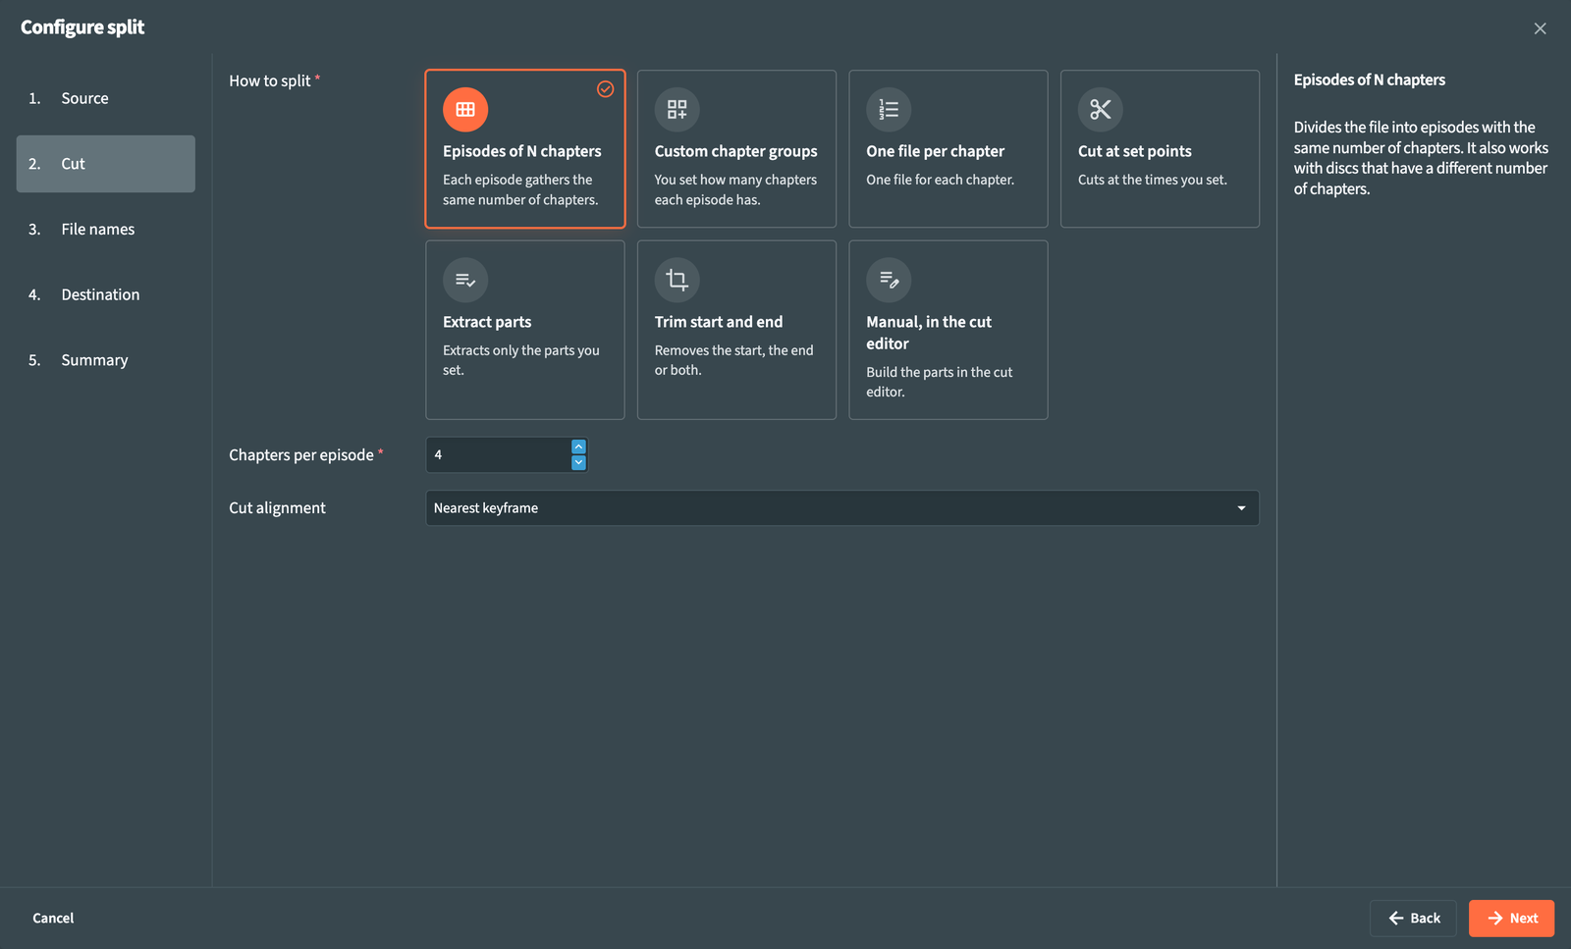Choose the Extract parts checklist icon
The image size is (1571, 949).
[465, 280]
